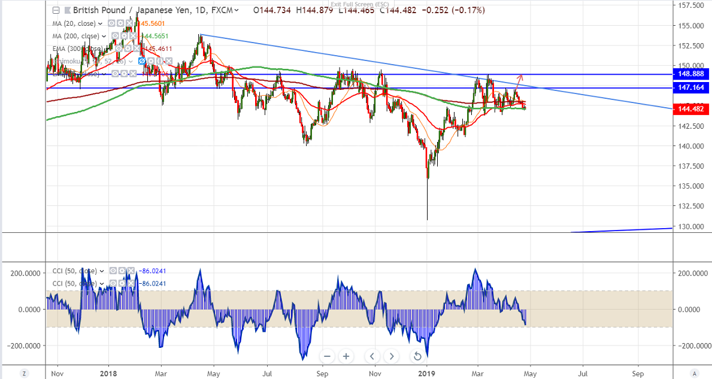The height and width of the screenshot is (379, 712).
Task: Open settings gear of fifth legend EMA
Action: [x=124, y=74]
